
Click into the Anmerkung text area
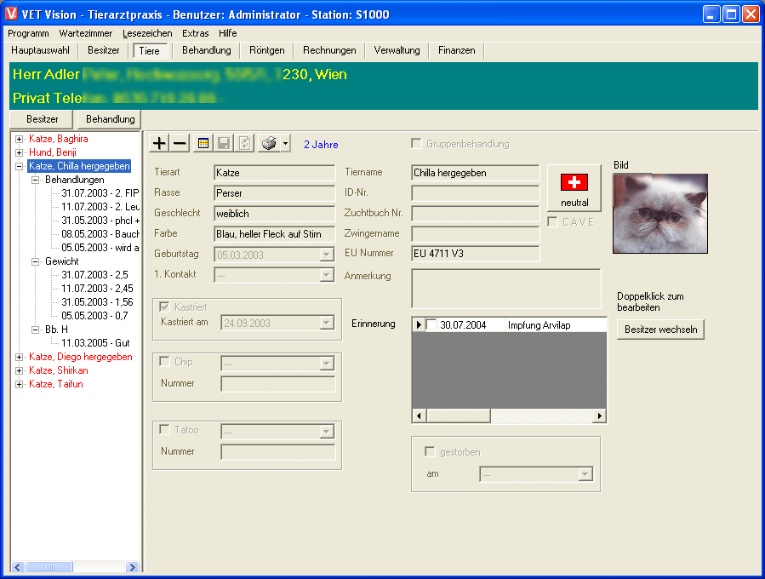[506, 289]
